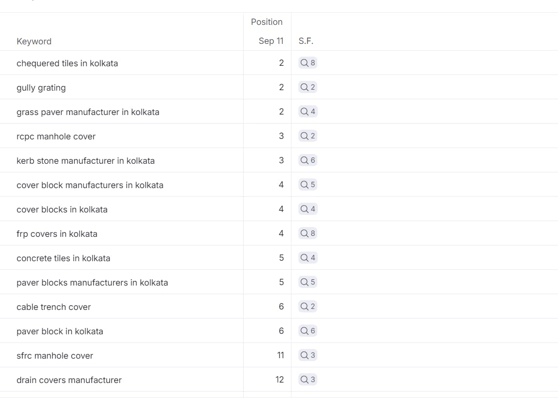Image resolution: width=558 pixels, height=403 pixels.
Task: Click the cover blocks in kolkata keyword
Action: (x=62, y=210)
